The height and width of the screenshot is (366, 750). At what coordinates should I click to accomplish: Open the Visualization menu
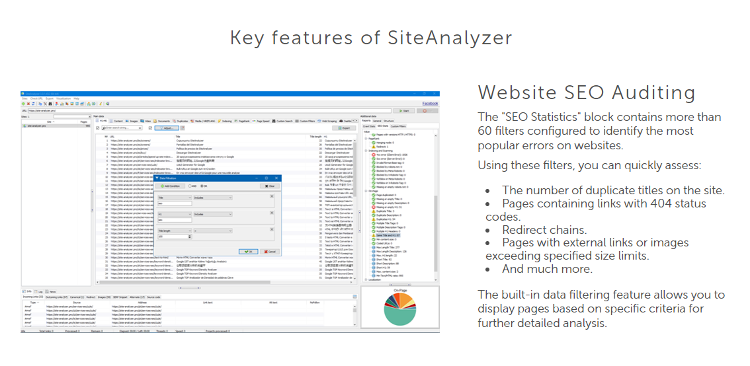pyautogui.click(x=63, y=98)
